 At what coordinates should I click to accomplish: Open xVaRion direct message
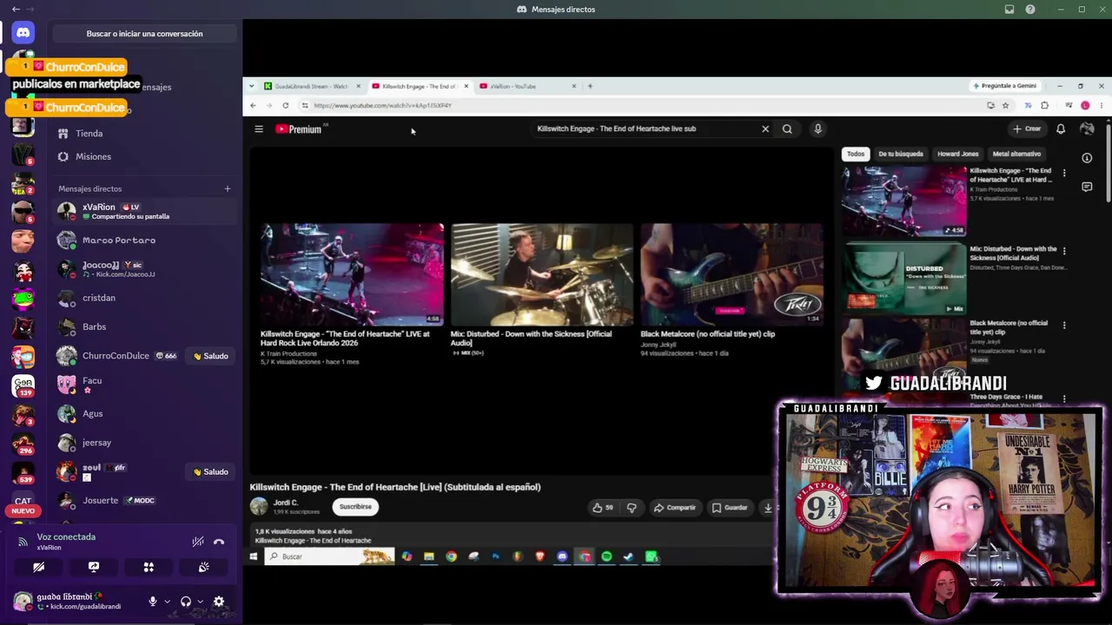(144, 211)
